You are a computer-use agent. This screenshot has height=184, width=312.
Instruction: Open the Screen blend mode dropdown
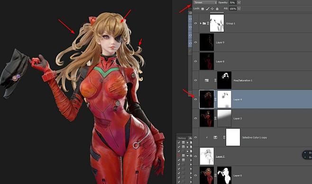(205, 2)
